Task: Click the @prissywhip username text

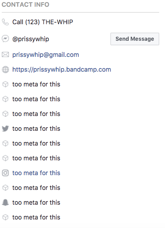Action: coord(31,39)
